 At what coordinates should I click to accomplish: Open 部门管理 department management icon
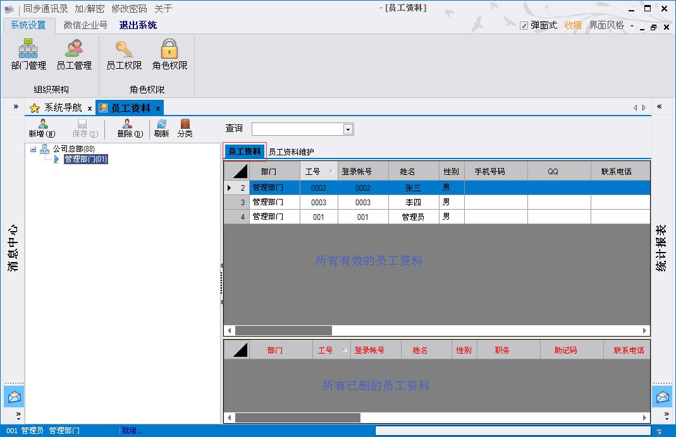coord(28,54)
